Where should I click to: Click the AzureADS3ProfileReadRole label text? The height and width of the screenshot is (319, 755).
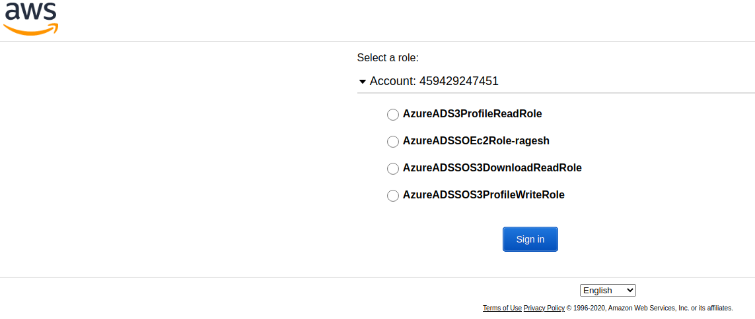click(472, 114)
